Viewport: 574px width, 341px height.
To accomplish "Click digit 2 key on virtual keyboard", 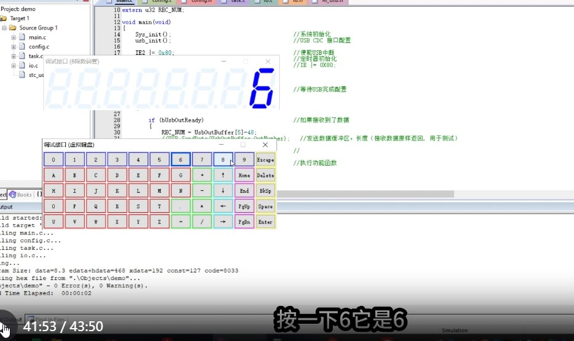I will (95, 159).
